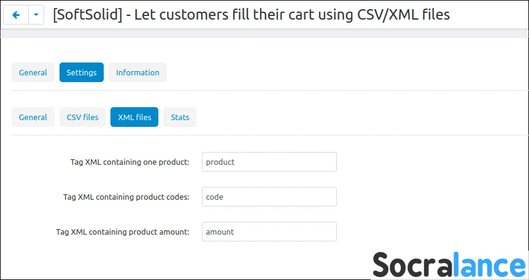Click the back arrow icon

pos(16,15)
